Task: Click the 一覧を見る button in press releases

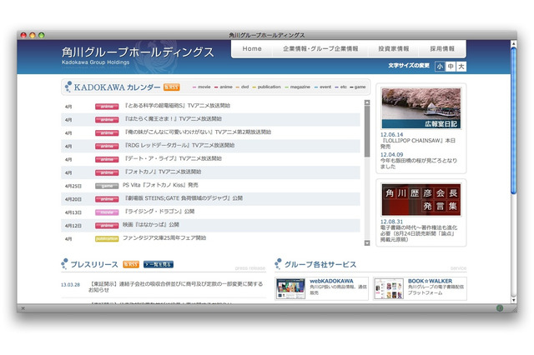Action: pos(159,264)
